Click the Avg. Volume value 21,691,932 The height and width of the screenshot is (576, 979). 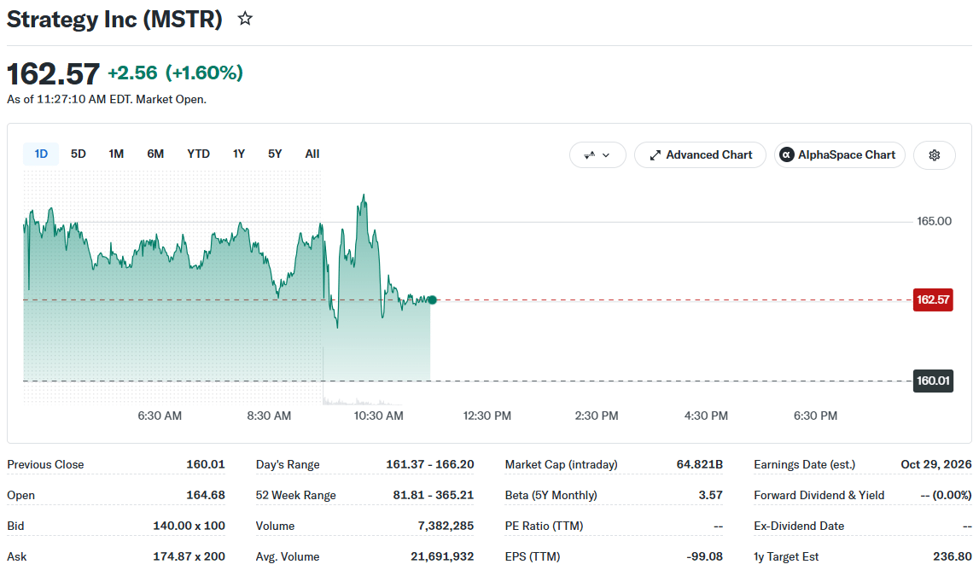pyautogui.click(x=442, y=556)
